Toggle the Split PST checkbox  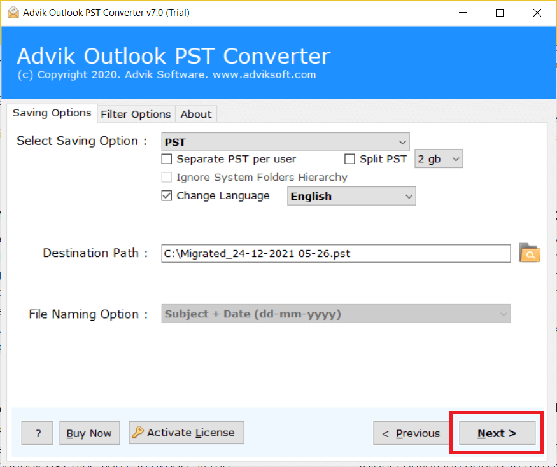(349, 159)
